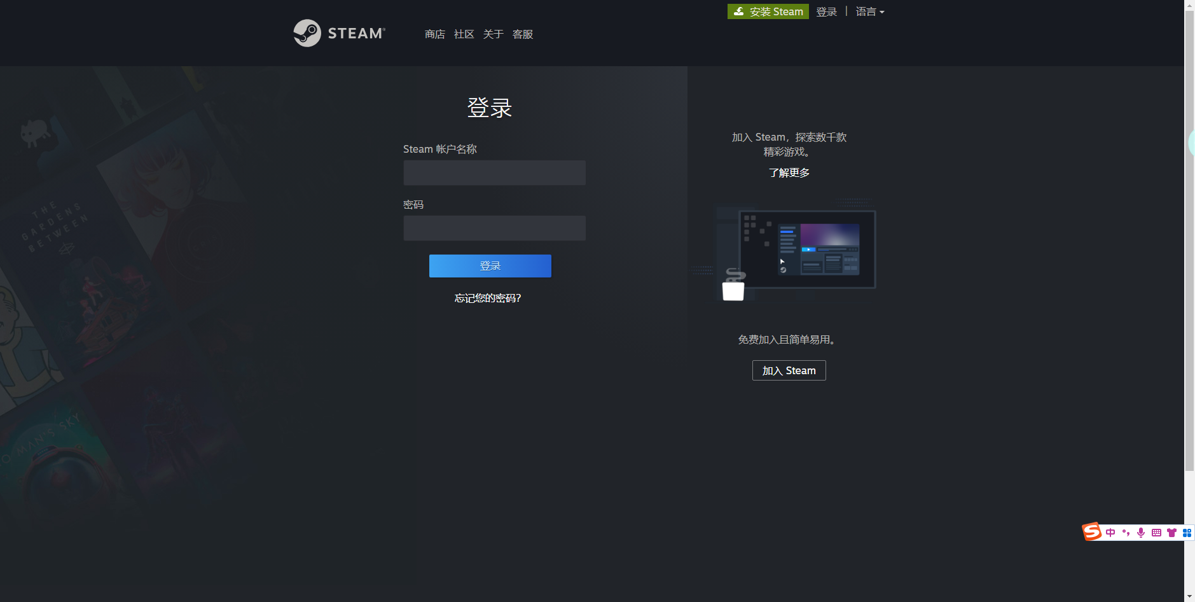This screenshot has width=1195, height=602.
Task: Open the 商店 store menu
Action: point(434,34)
